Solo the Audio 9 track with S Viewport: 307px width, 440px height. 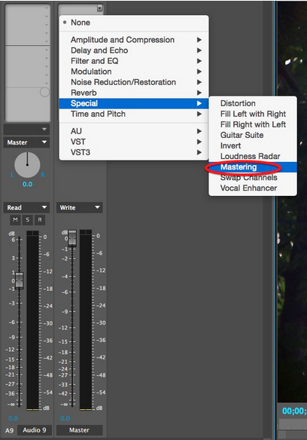[27, 220]
